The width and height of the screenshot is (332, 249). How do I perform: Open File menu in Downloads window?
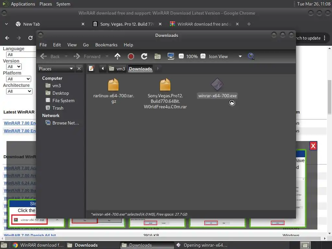point(43,45)
